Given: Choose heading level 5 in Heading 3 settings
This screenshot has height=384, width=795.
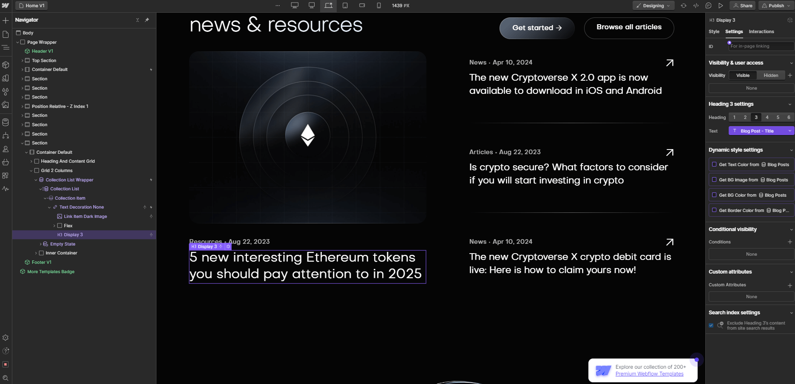Looking at the screenshot, I should (778, 117).
